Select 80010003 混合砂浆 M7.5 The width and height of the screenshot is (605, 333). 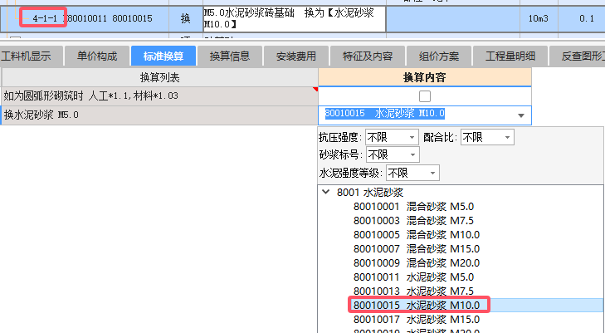click(413, 221)
